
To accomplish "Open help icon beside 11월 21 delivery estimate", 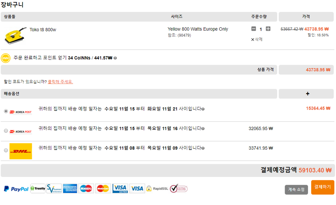I will tap(203, 109).
